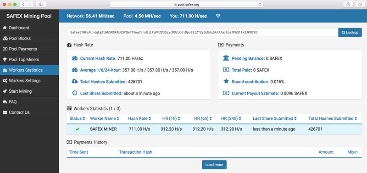Click Workers Statistics gauge icon in sidebar
367x173 pixels.
[x=5, y=70]
